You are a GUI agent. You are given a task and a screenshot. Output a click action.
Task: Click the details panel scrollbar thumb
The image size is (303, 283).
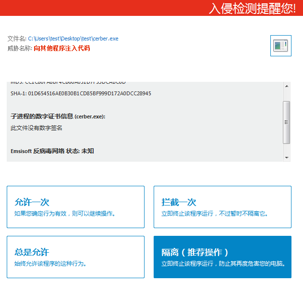pos(286,122)
